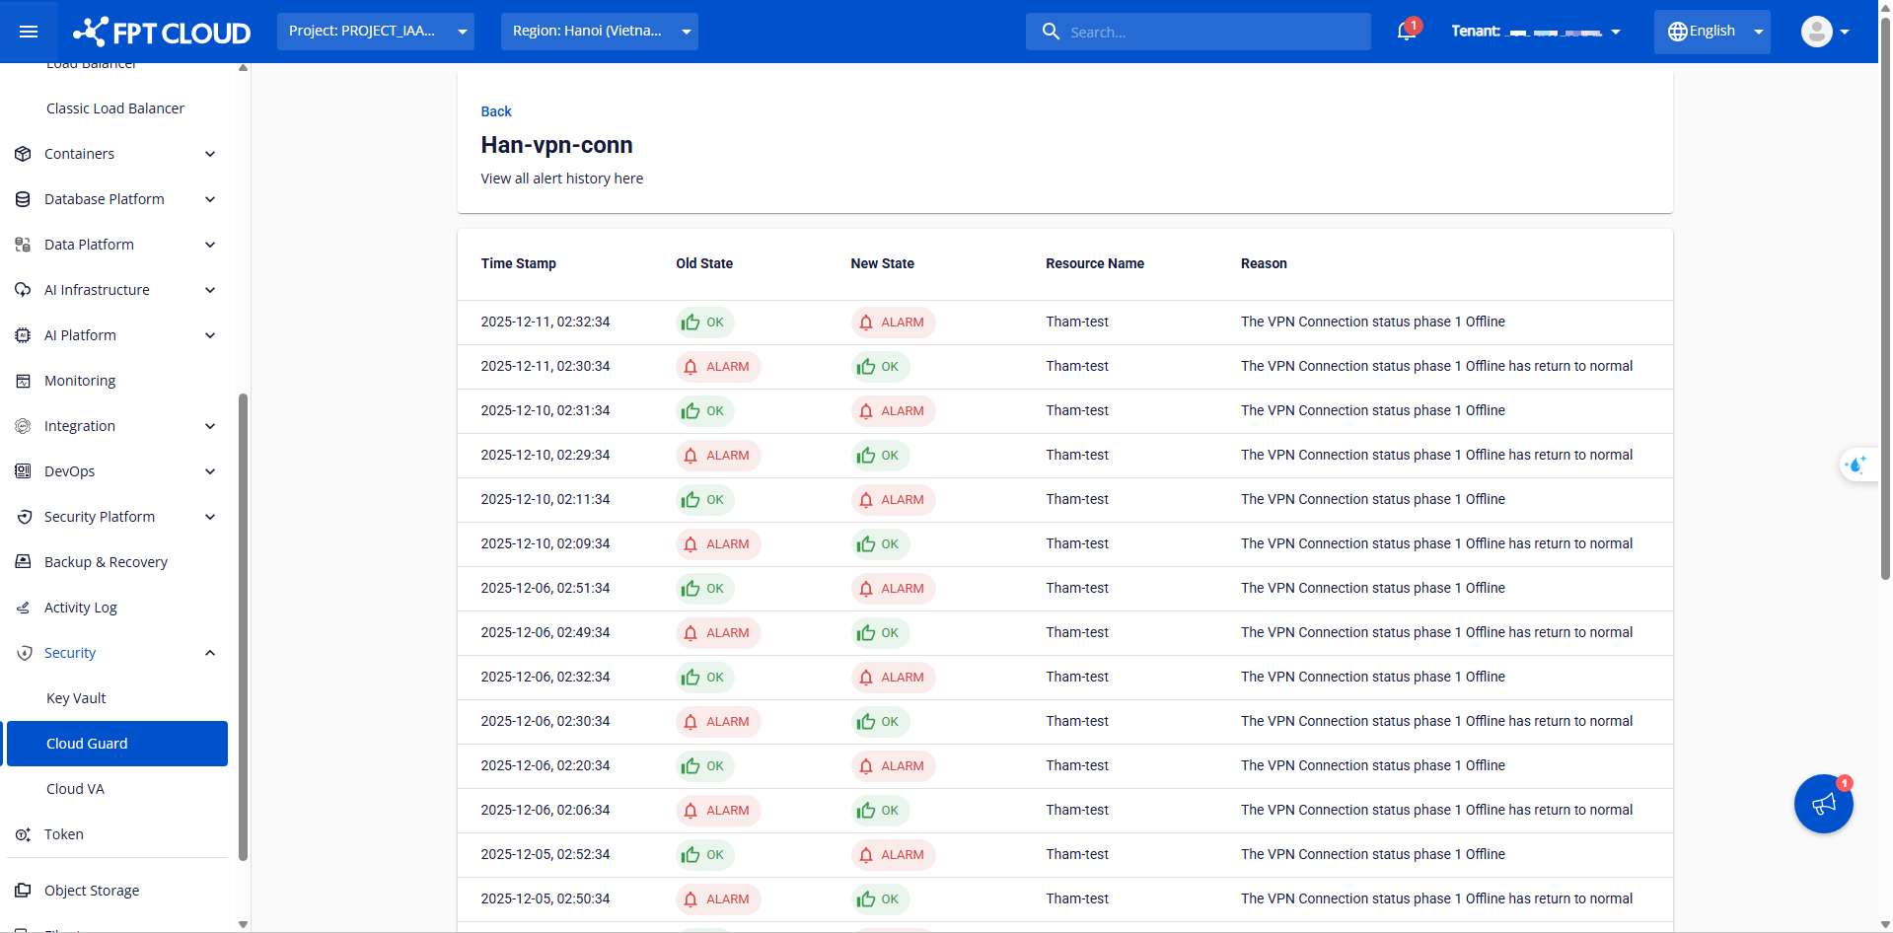Click the top Search field
Viewport: 1893px width, 933px height.
click(x=1198, y=32)
